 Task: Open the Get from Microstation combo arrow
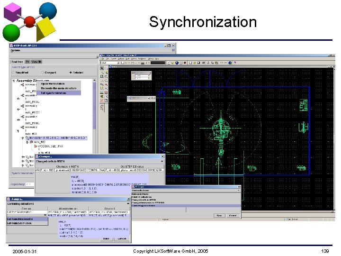pos(45,215)
